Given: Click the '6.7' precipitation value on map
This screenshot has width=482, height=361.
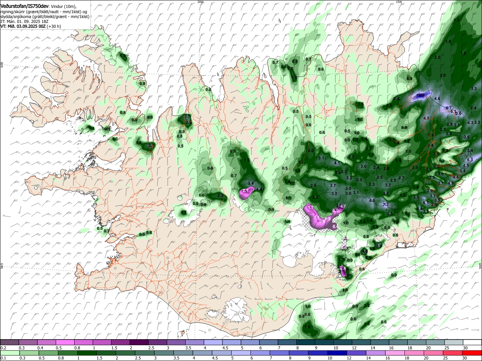Looking at the screenshot, I should pyautogui.click(x=448, y=108).
